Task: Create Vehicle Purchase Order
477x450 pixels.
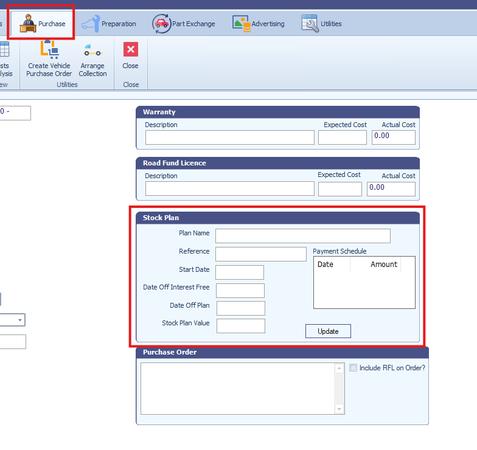Action: click(x=49, y=59)
